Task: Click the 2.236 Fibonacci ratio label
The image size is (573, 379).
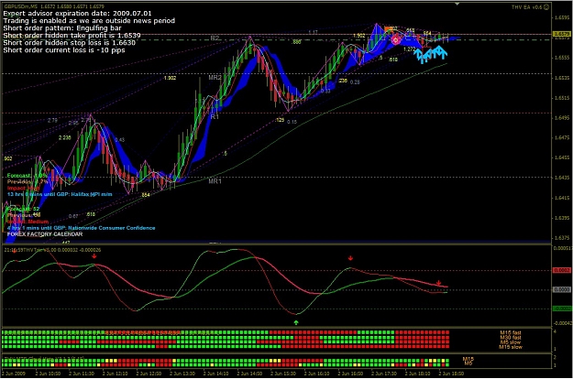Action: pos(65,137)
